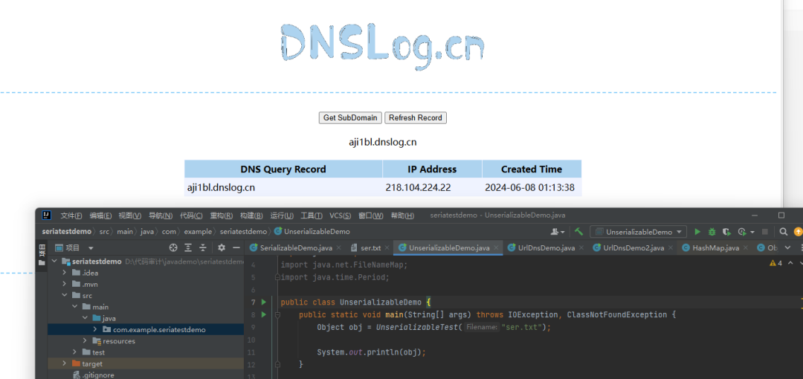Screen dimensions: 803x379
Task: Collapse the src folder
Action: pyautogui.click(x=64, y=296)
